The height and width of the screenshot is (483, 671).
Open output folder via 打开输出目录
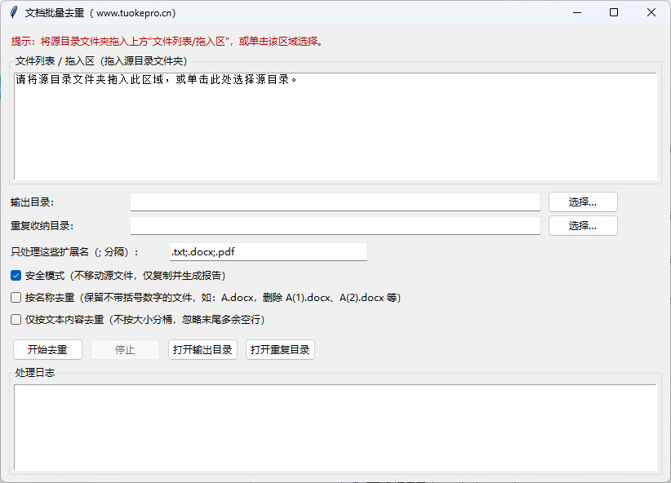(202, 350)
